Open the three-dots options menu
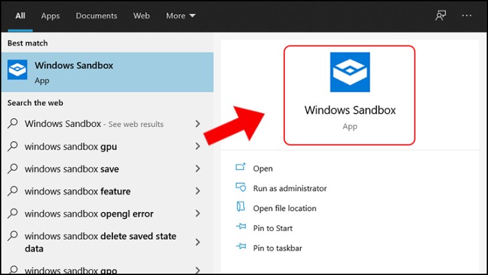 tap(467, 15)
